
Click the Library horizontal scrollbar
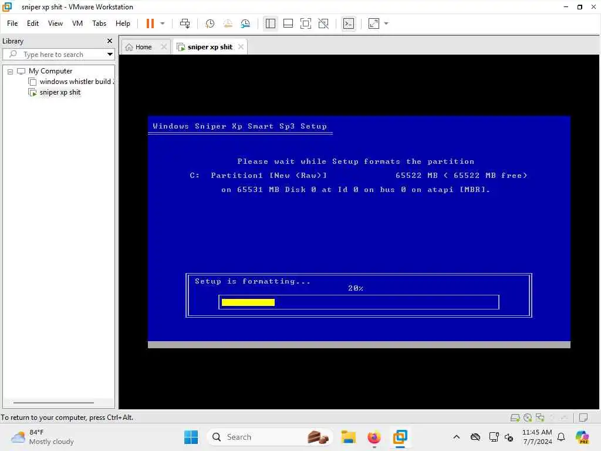pyautogui.click(x=53, y=403)
